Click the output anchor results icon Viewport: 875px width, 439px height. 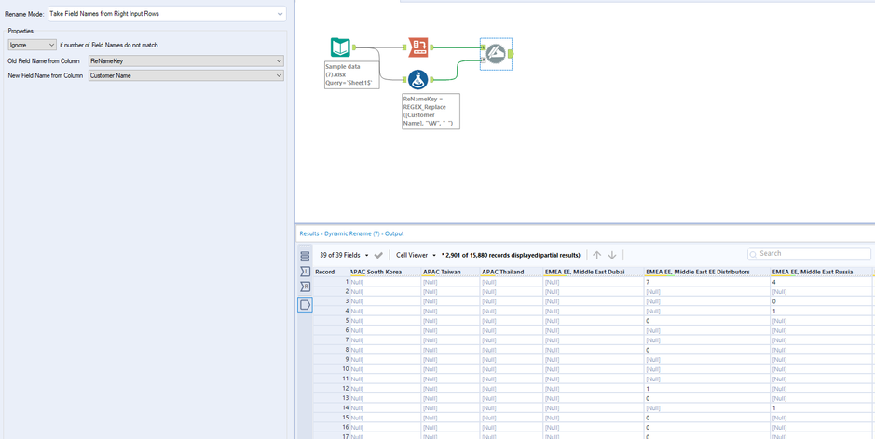pyautogui.click(x=305, y=304)
